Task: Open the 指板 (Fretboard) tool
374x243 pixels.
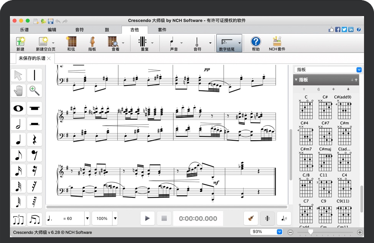Action: [92, 43]
